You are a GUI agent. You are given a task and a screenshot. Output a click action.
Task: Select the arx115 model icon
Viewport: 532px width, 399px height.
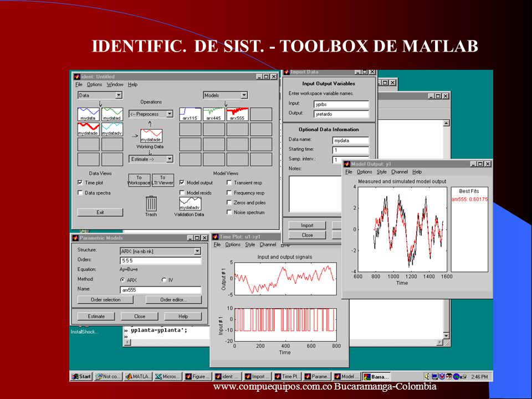190,114
